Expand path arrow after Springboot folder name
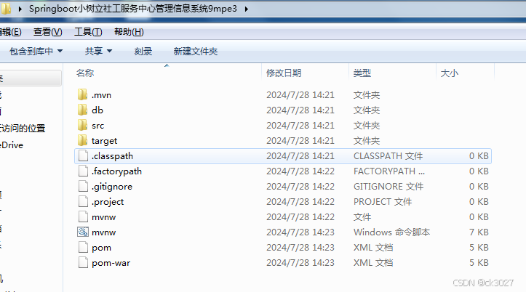 pos(247,9)
